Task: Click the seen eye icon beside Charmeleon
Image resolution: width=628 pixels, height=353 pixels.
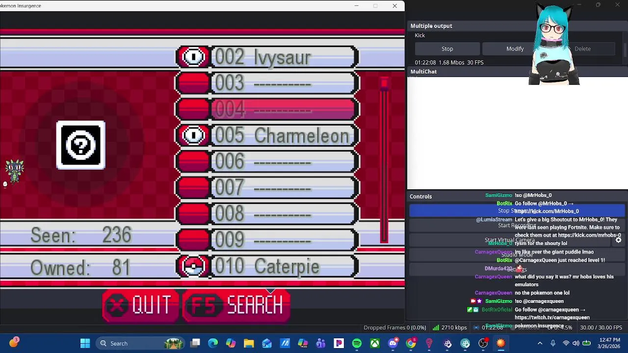Action: pyautogui.click(x=193, y=135)
